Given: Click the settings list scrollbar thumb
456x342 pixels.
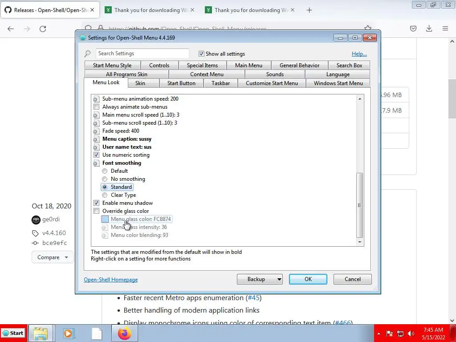Looking at the screenshot, I should tap(360, 205).
